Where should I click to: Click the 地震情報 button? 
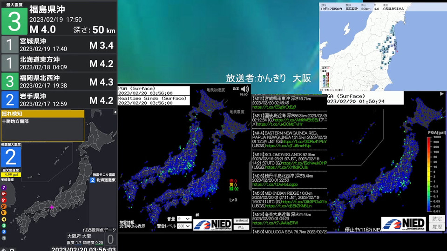(241, 221)
